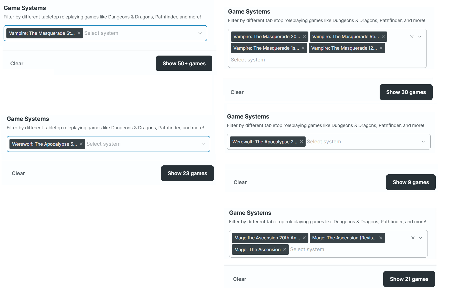This screenshot has width=458, height=298.
Task: Focus the Select system input under Vampire tags
Action: click(x=248, y=60)
